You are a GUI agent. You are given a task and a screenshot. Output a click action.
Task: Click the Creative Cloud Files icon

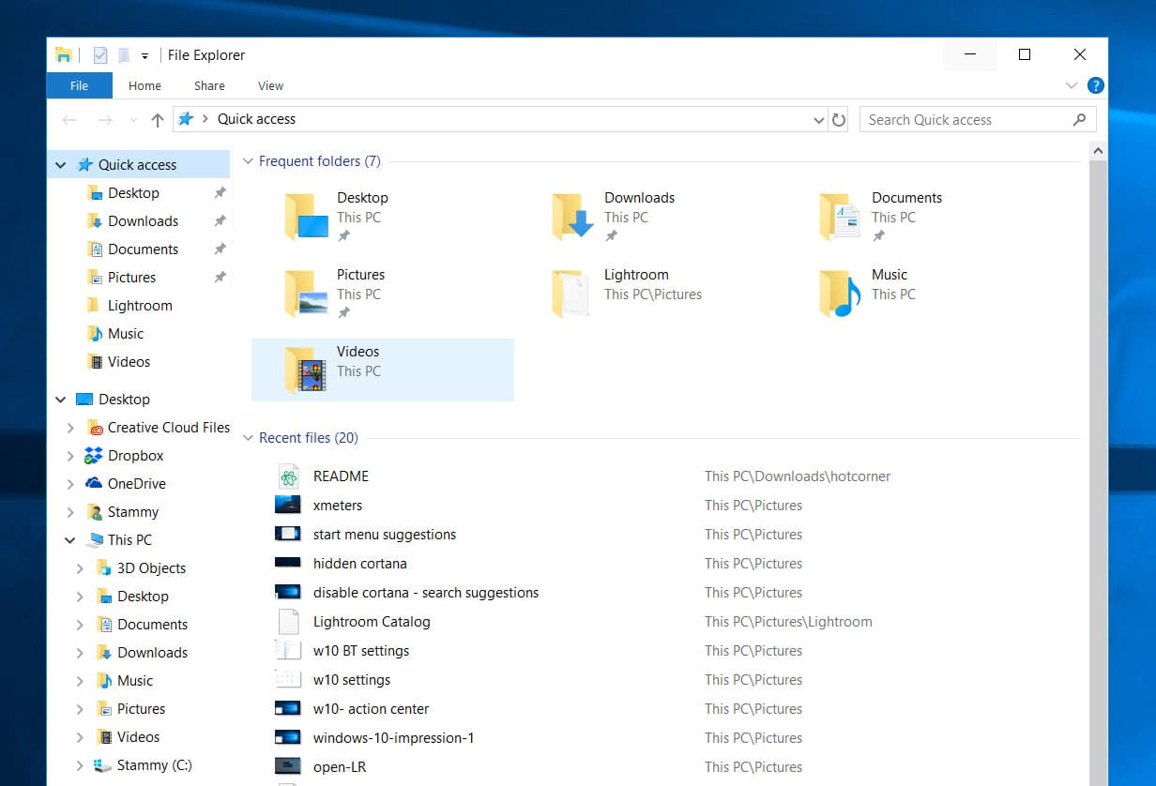95,428
